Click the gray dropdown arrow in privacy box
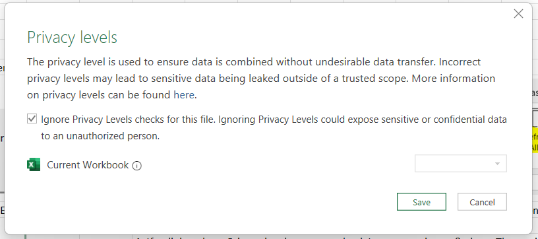538x239 pixels. coord(497,164)
